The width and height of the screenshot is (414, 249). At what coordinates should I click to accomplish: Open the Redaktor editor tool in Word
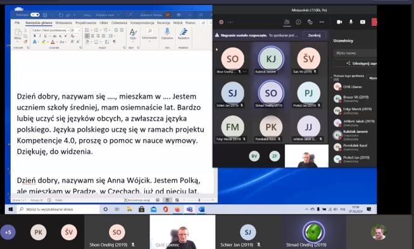[x=184, y=33]
